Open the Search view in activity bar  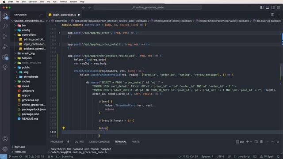[x=5, y=26]
